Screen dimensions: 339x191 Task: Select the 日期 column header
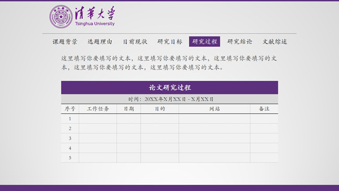[x=128, y=109]
